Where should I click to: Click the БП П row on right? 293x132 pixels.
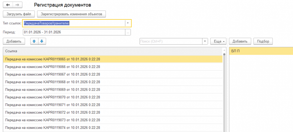tap(261, 51)
